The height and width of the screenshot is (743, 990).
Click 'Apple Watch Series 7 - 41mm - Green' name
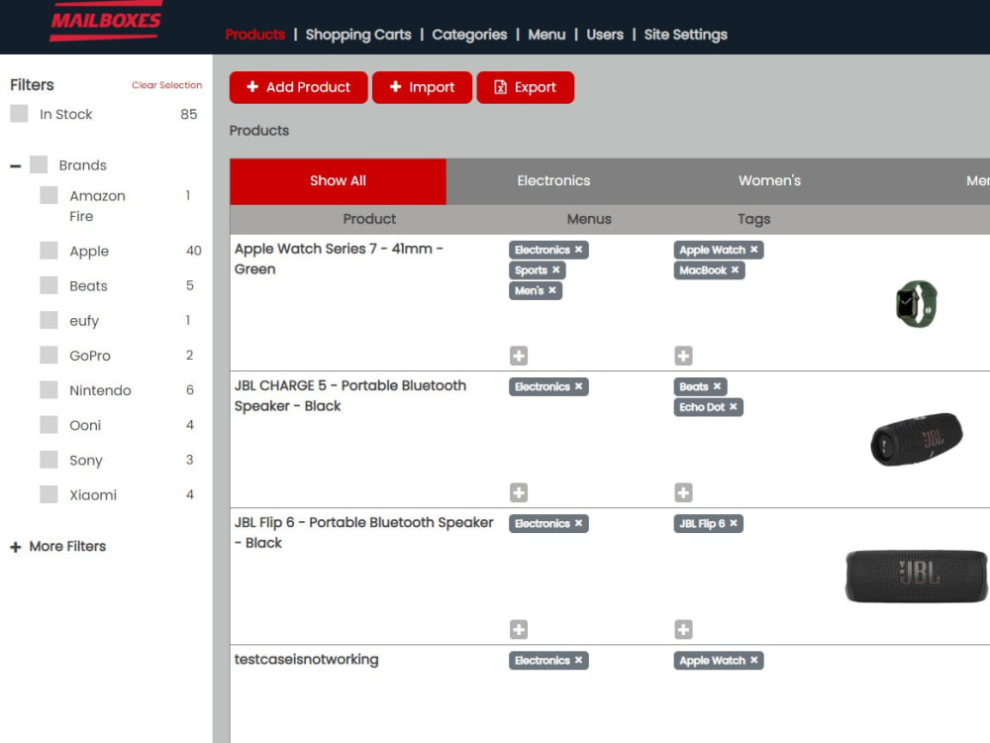[x=339, y=259]
